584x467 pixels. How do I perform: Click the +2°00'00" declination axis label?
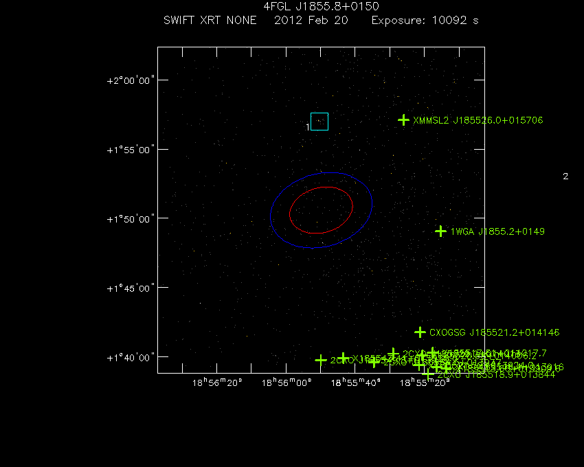point(131,80)
